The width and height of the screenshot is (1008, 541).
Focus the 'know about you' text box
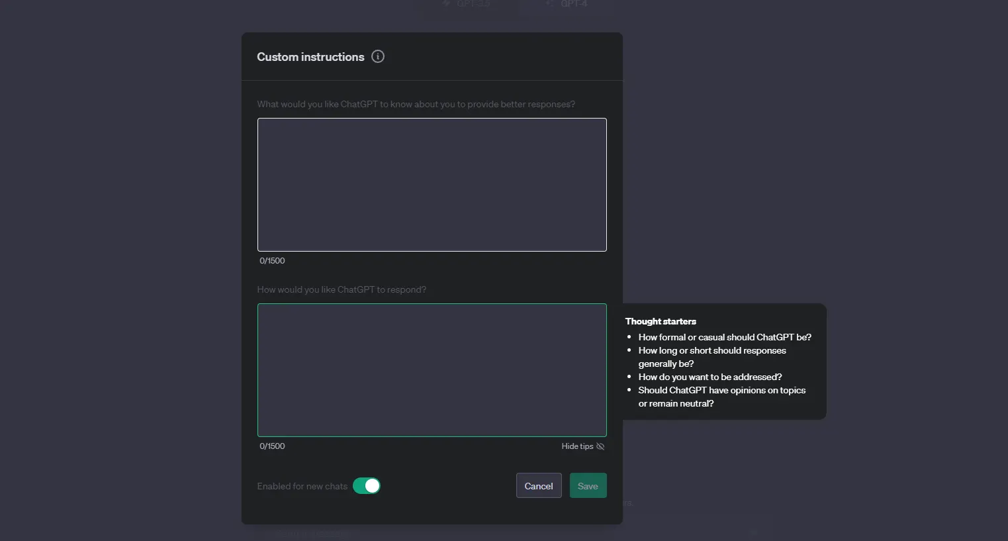432,185
